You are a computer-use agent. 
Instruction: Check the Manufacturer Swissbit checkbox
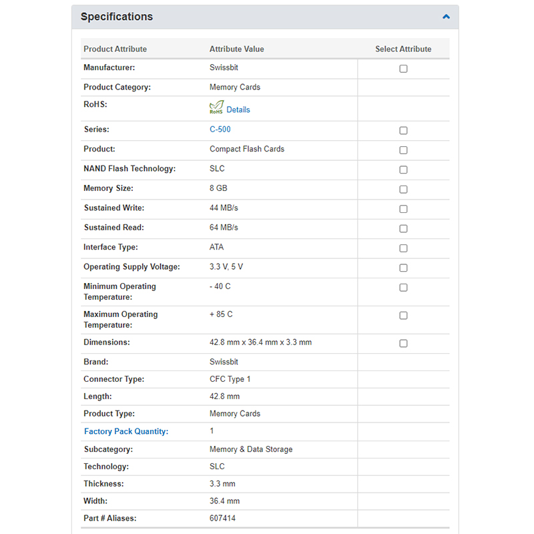pos(403,69)
